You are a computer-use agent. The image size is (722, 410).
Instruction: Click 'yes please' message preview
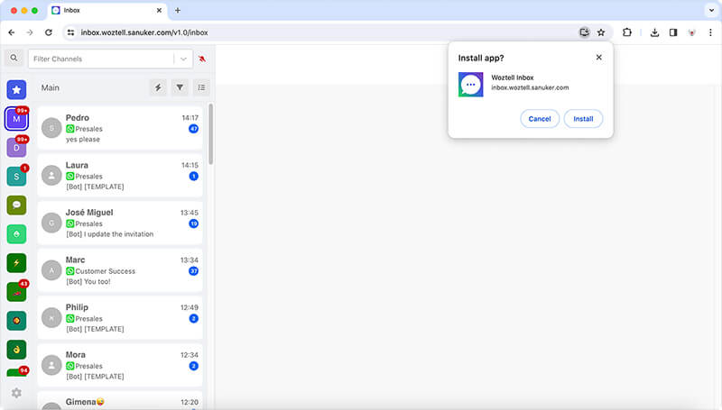coord(83,140)
